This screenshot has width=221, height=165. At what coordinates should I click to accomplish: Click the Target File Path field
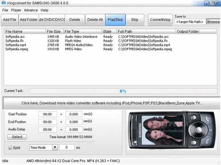[x=190, y=22]
